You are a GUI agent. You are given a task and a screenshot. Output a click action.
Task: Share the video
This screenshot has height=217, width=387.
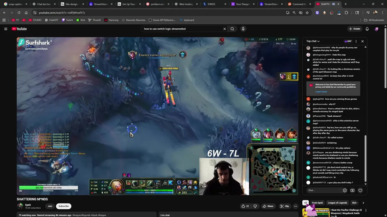click(x=268, y=206)
